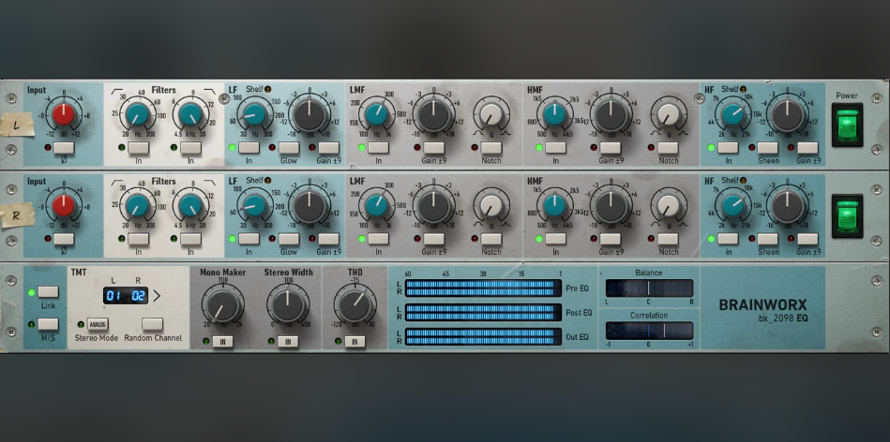This screenshot has width=890, height=442.
Task: Click the Mono Maker frequency knob
Action: (222, 305)
